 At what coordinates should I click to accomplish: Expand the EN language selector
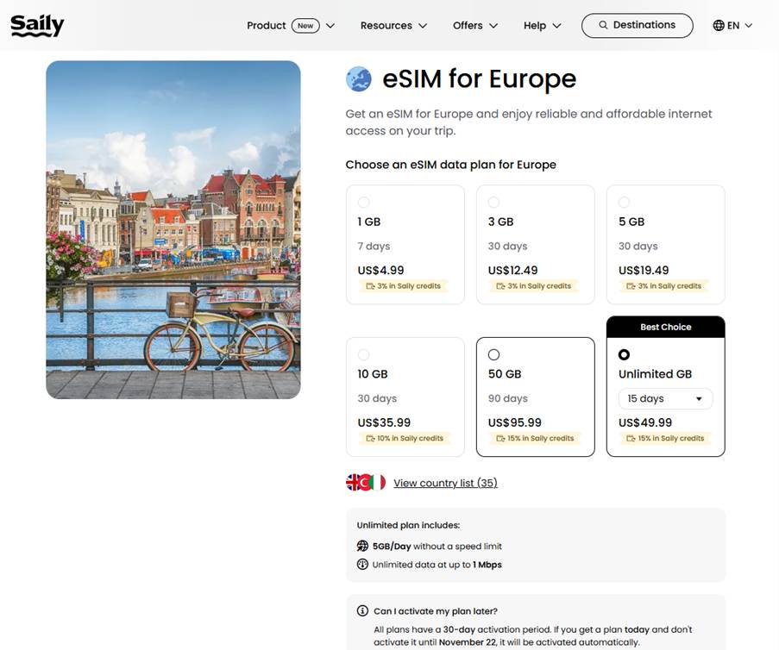click(x=732, y=26)
